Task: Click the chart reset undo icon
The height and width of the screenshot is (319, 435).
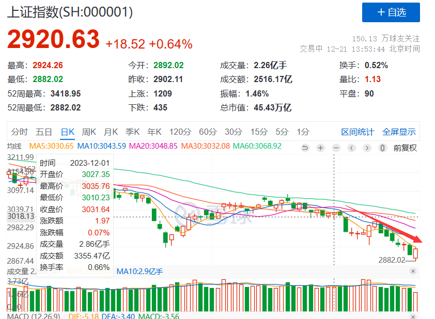Action: [x=305, y=148]
